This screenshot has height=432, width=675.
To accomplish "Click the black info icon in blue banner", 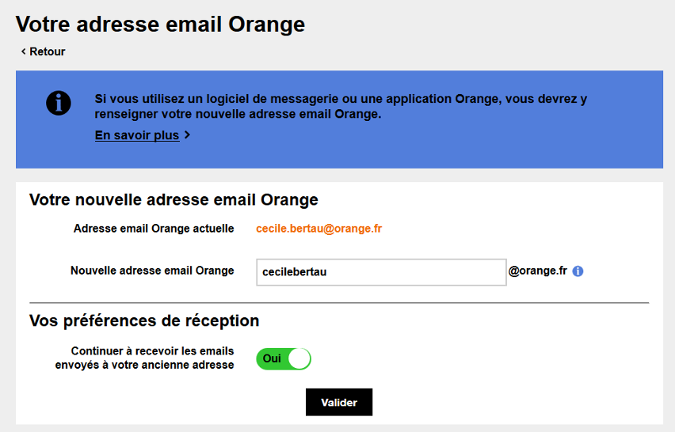I will (x=59, y=103).
